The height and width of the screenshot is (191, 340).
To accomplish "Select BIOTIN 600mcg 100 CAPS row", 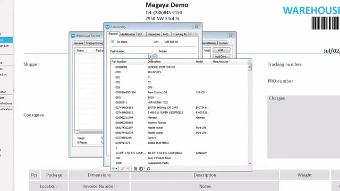I will coord(180,107).
